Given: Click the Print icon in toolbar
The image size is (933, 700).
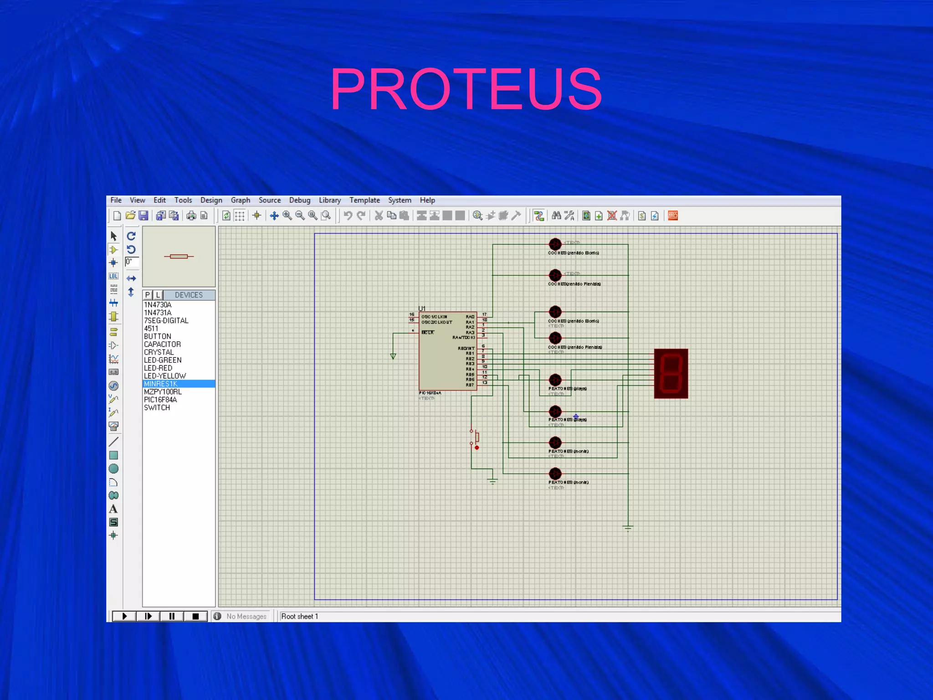Looking at the screenshot, I should pyautogui.click(x=191, y=216).
